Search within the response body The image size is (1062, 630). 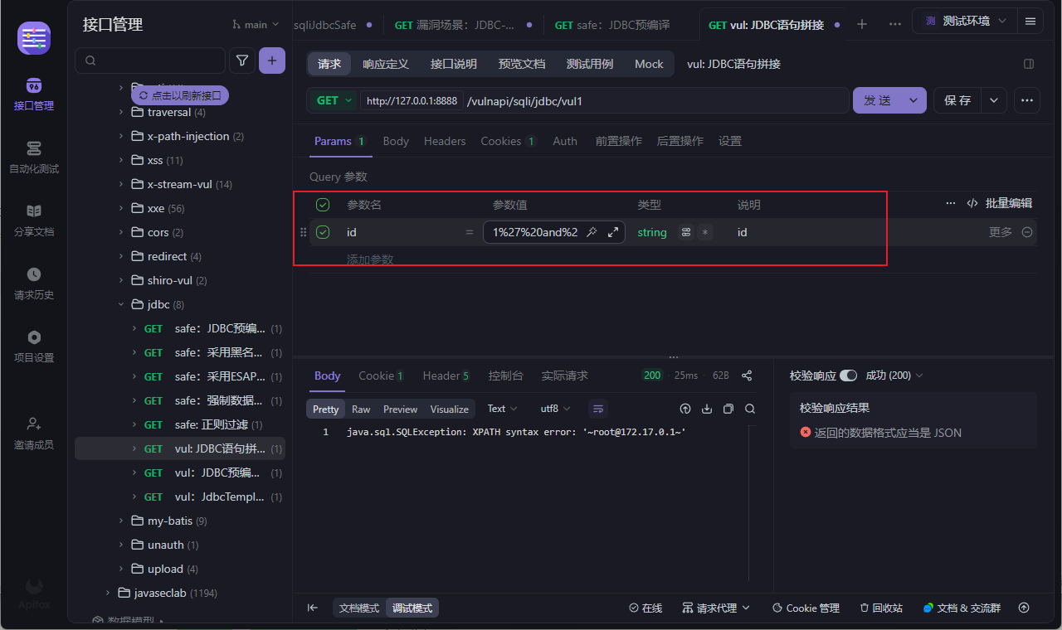[x=750, y=409]
